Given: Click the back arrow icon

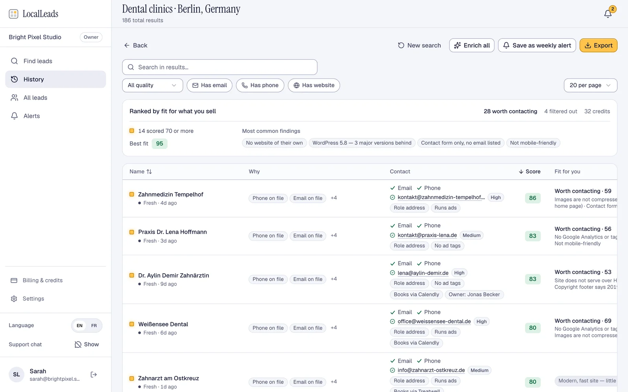Looking at the screenshot, I should coord(127,45).
